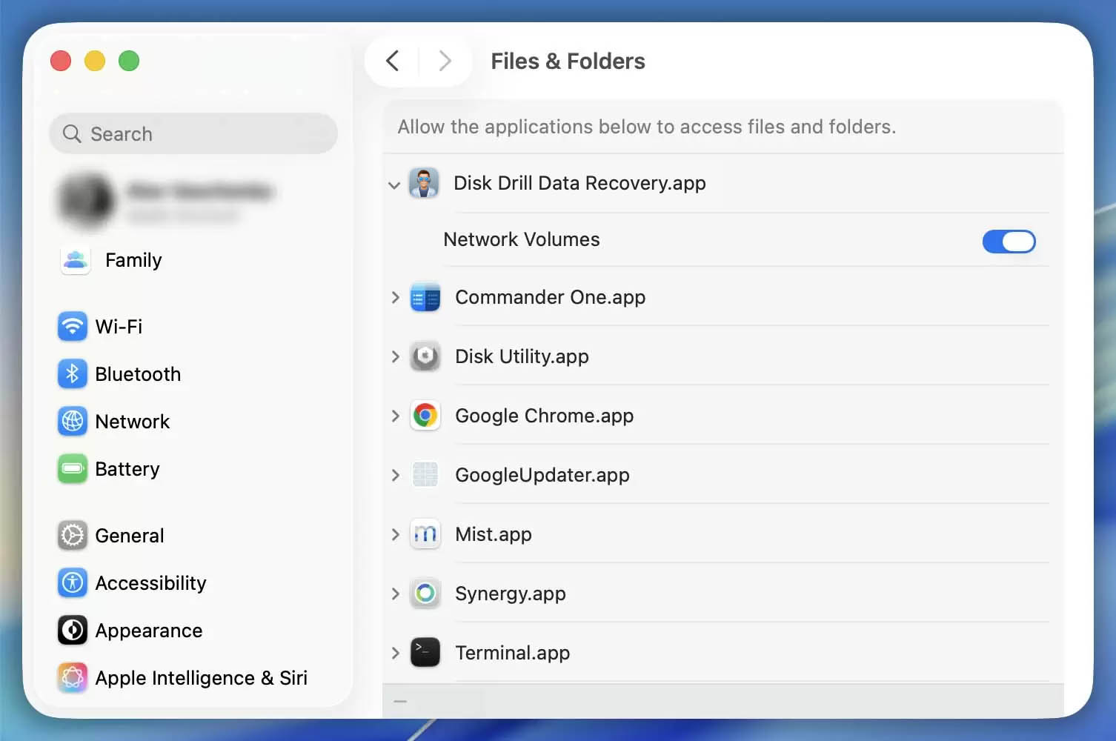Open the Bluetooth settings pane
Image resolution: width=1116 pixels, height=741 pixels.
pyautogui.click(x=193, y=374)
